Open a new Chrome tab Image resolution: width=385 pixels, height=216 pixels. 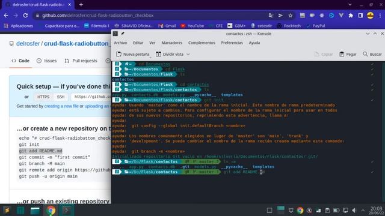(x=81, y=4)
